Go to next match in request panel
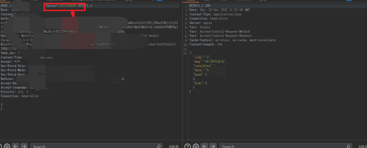Viewport: 367px width, 148px height. pyautogui.click(x=24, y=146)
